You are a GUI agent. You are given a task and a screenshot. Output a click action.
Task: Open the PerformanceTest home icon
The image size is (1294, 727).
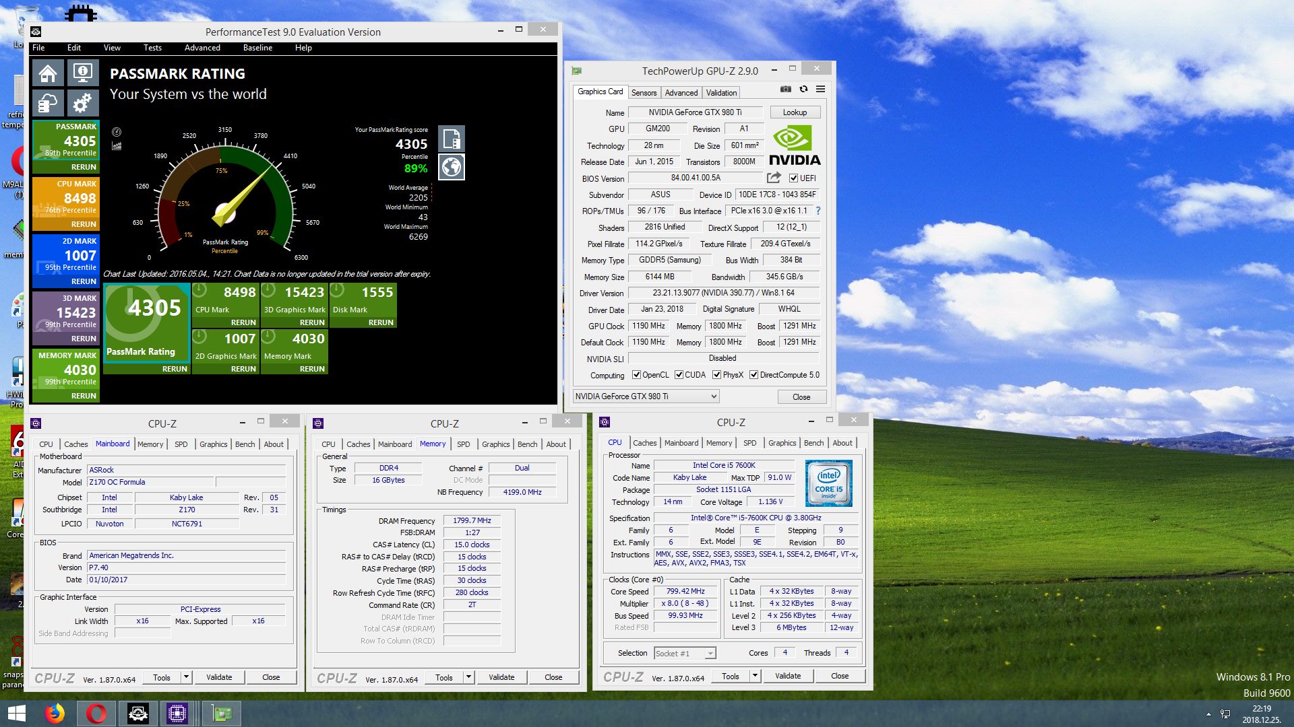(x=48, y=73)
